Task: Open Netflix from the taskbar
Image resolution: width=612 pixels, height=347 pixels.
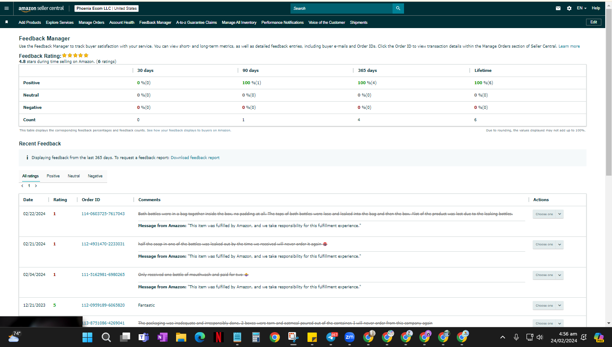Action: coord(219,338)
